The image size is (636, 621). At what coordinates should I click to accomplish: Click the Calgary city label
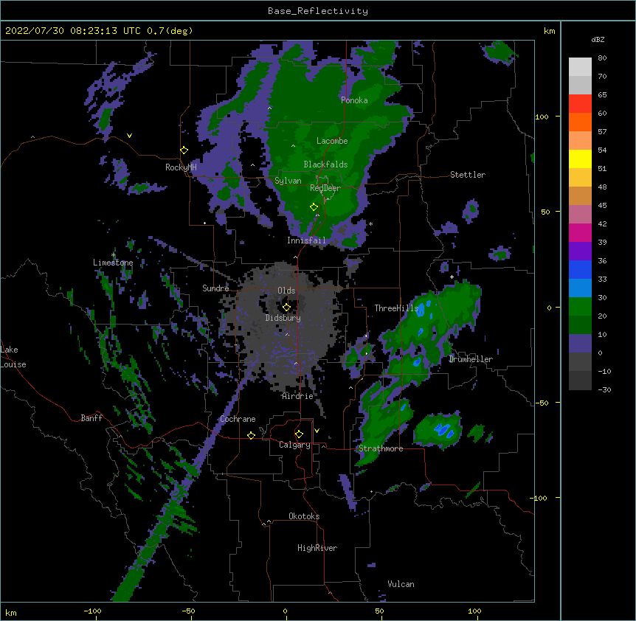pos(295,445)
